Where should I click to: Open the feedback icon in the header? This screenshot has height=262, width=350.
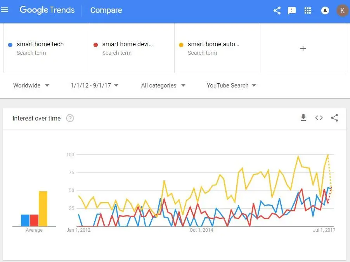coord(292,10)
